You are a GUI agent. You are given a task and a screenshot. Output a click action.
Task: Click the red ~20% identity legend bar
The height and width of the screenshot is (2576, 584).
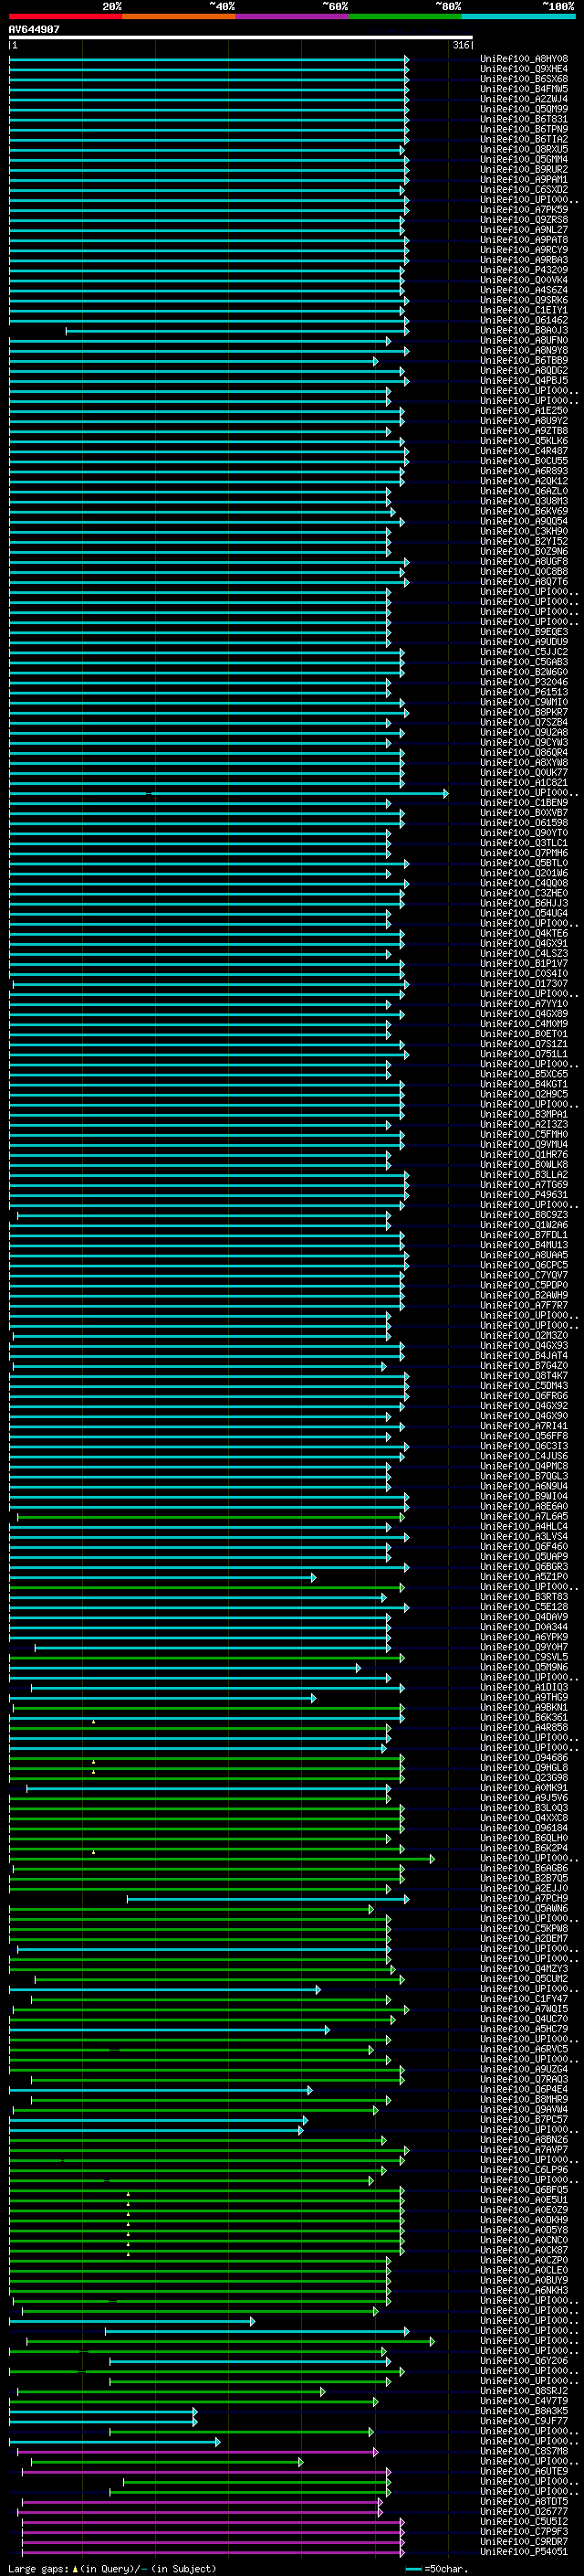[x=66, y=16]
